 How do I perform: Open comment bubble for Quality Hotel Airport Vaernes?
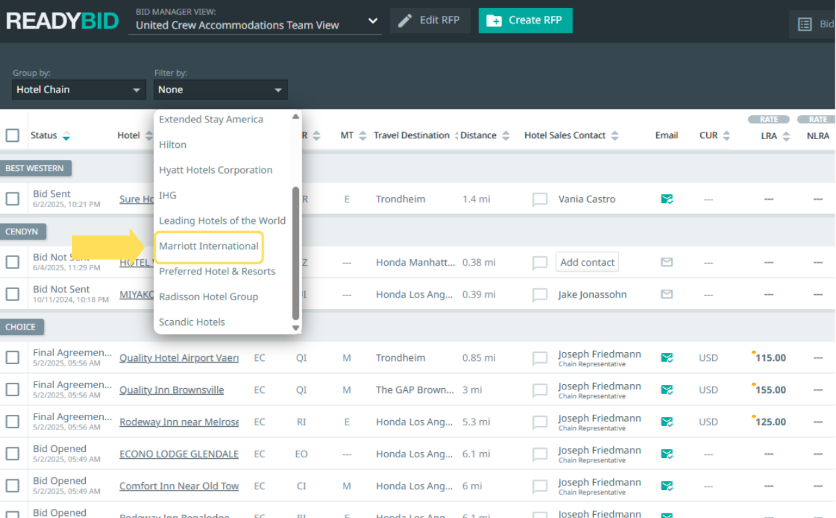tap(540, 358)
